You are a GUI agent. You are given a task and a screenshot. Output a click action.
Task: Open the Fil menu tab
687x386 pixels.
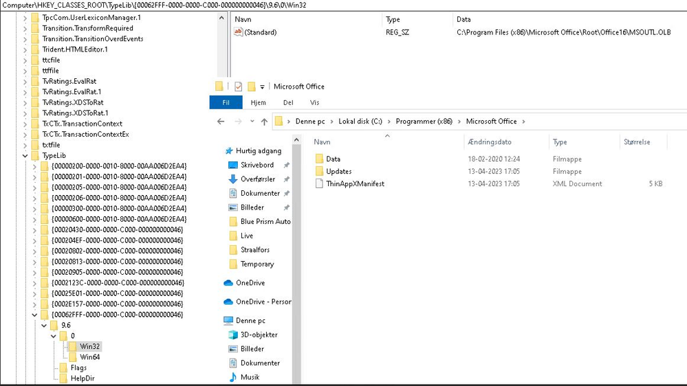[226, 103]
